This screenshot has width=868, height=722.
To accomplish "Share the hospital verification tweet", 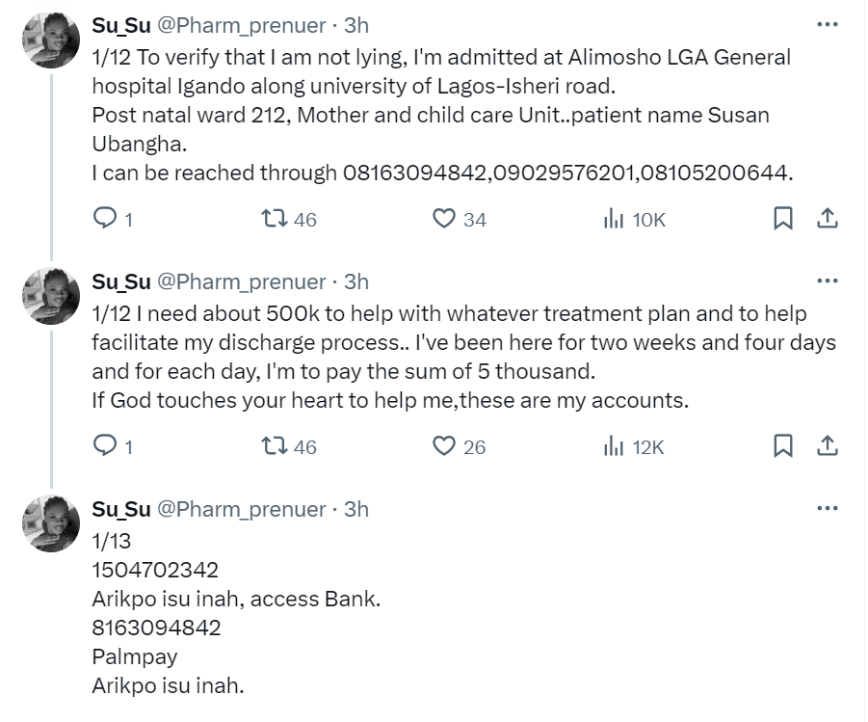I will (x=827, y=220).
